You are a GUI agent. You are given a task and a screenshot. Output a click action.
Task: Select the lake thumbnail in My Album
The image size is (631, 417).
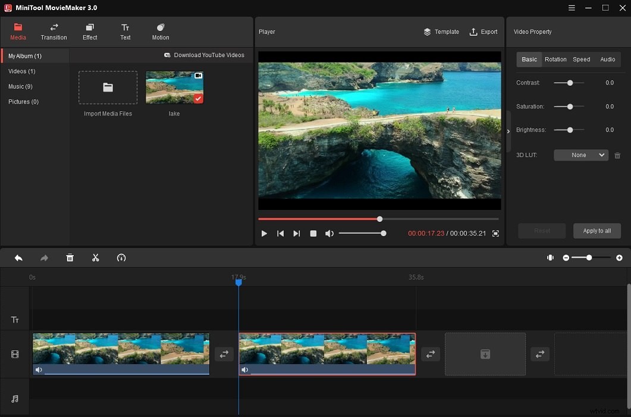tap(174, 86)
